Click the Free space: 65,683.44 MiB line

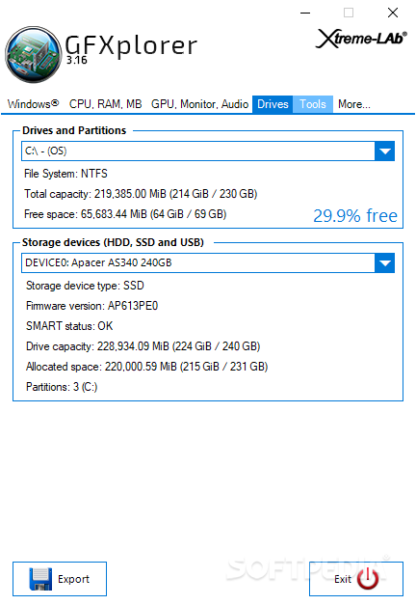click(x=125, y=214)
